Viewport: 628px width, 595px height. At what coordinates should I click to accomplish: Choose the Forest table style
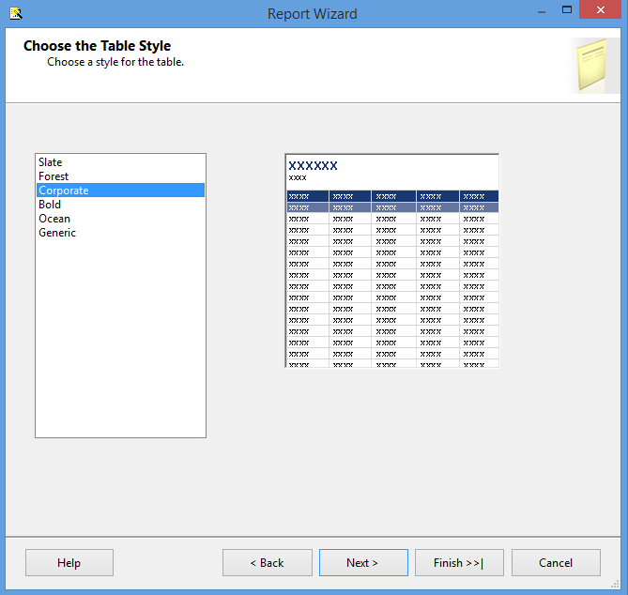tap(54, 176)
